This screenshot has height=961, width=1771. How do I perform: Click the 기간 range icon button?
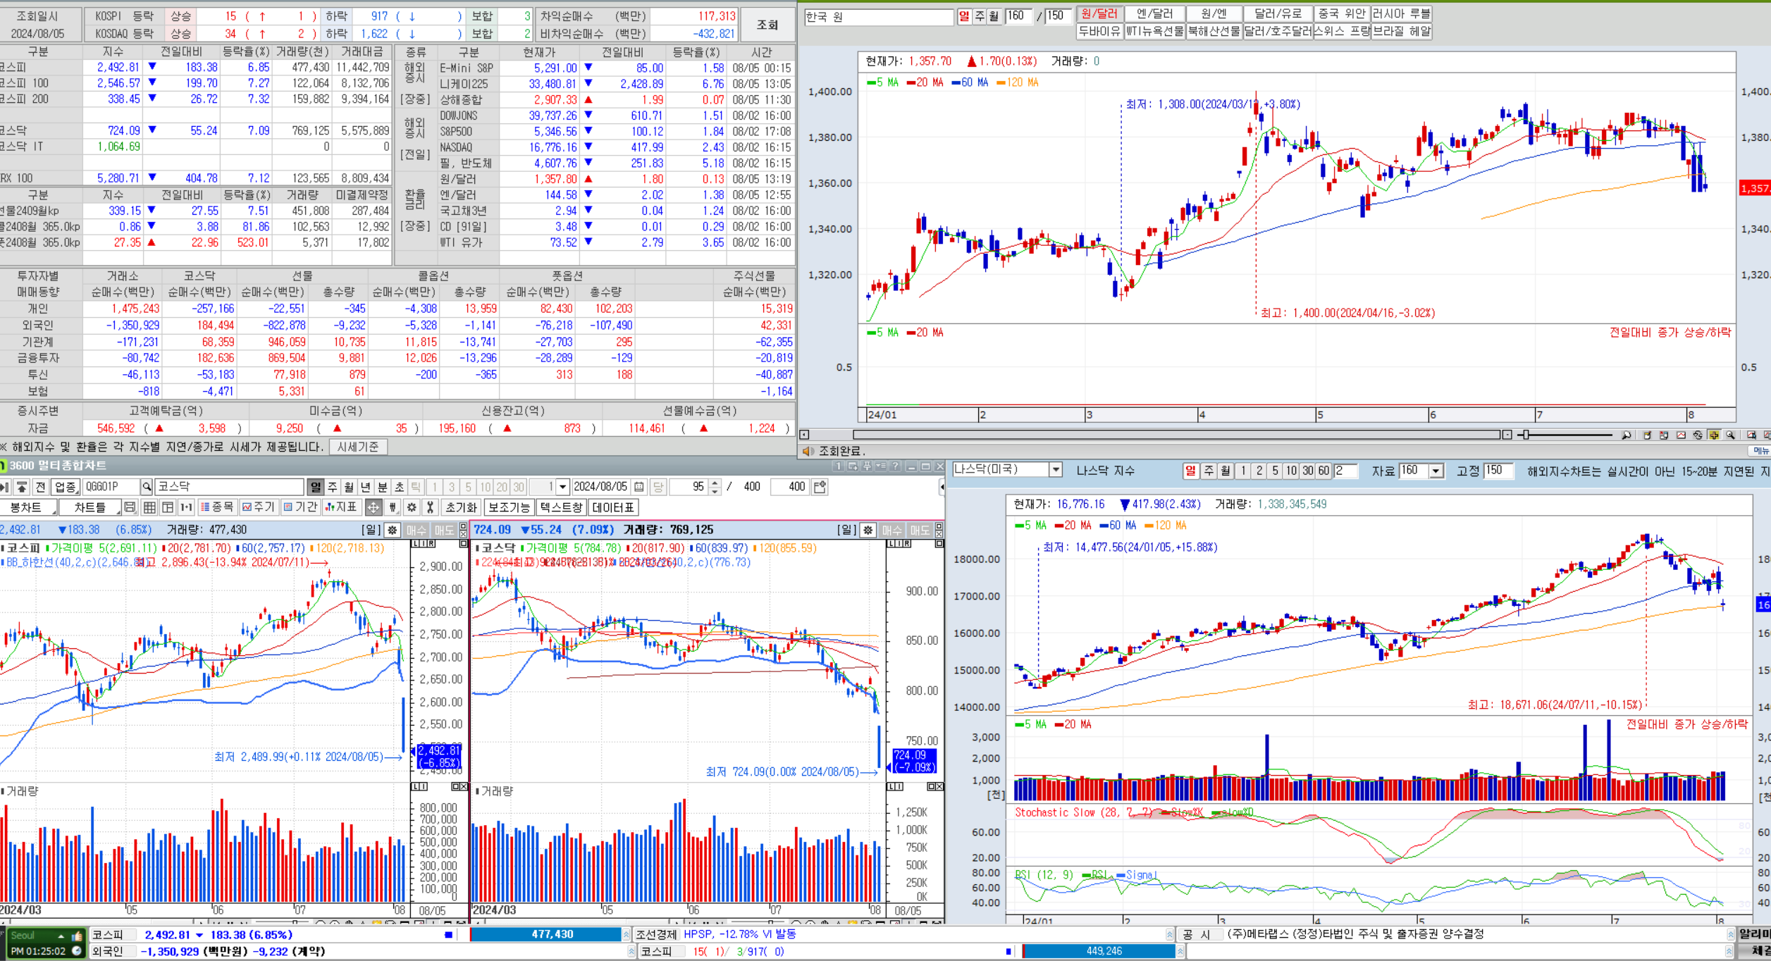tap(300, 507)
